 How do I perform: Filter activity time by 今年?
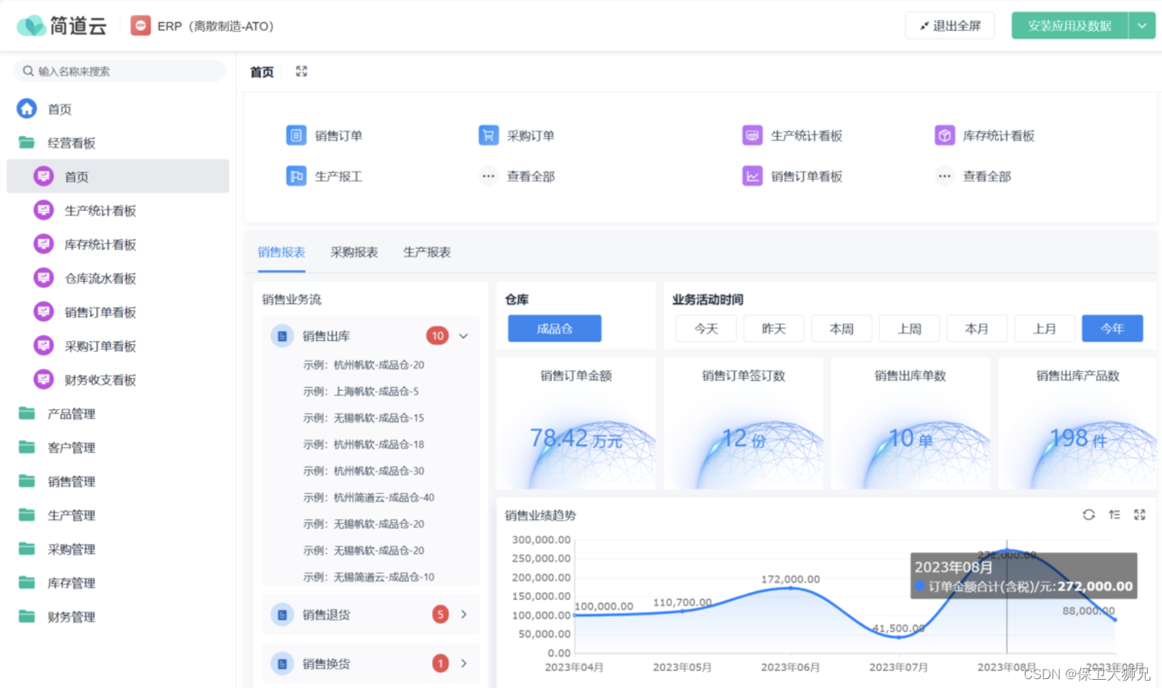(1112, 328)
